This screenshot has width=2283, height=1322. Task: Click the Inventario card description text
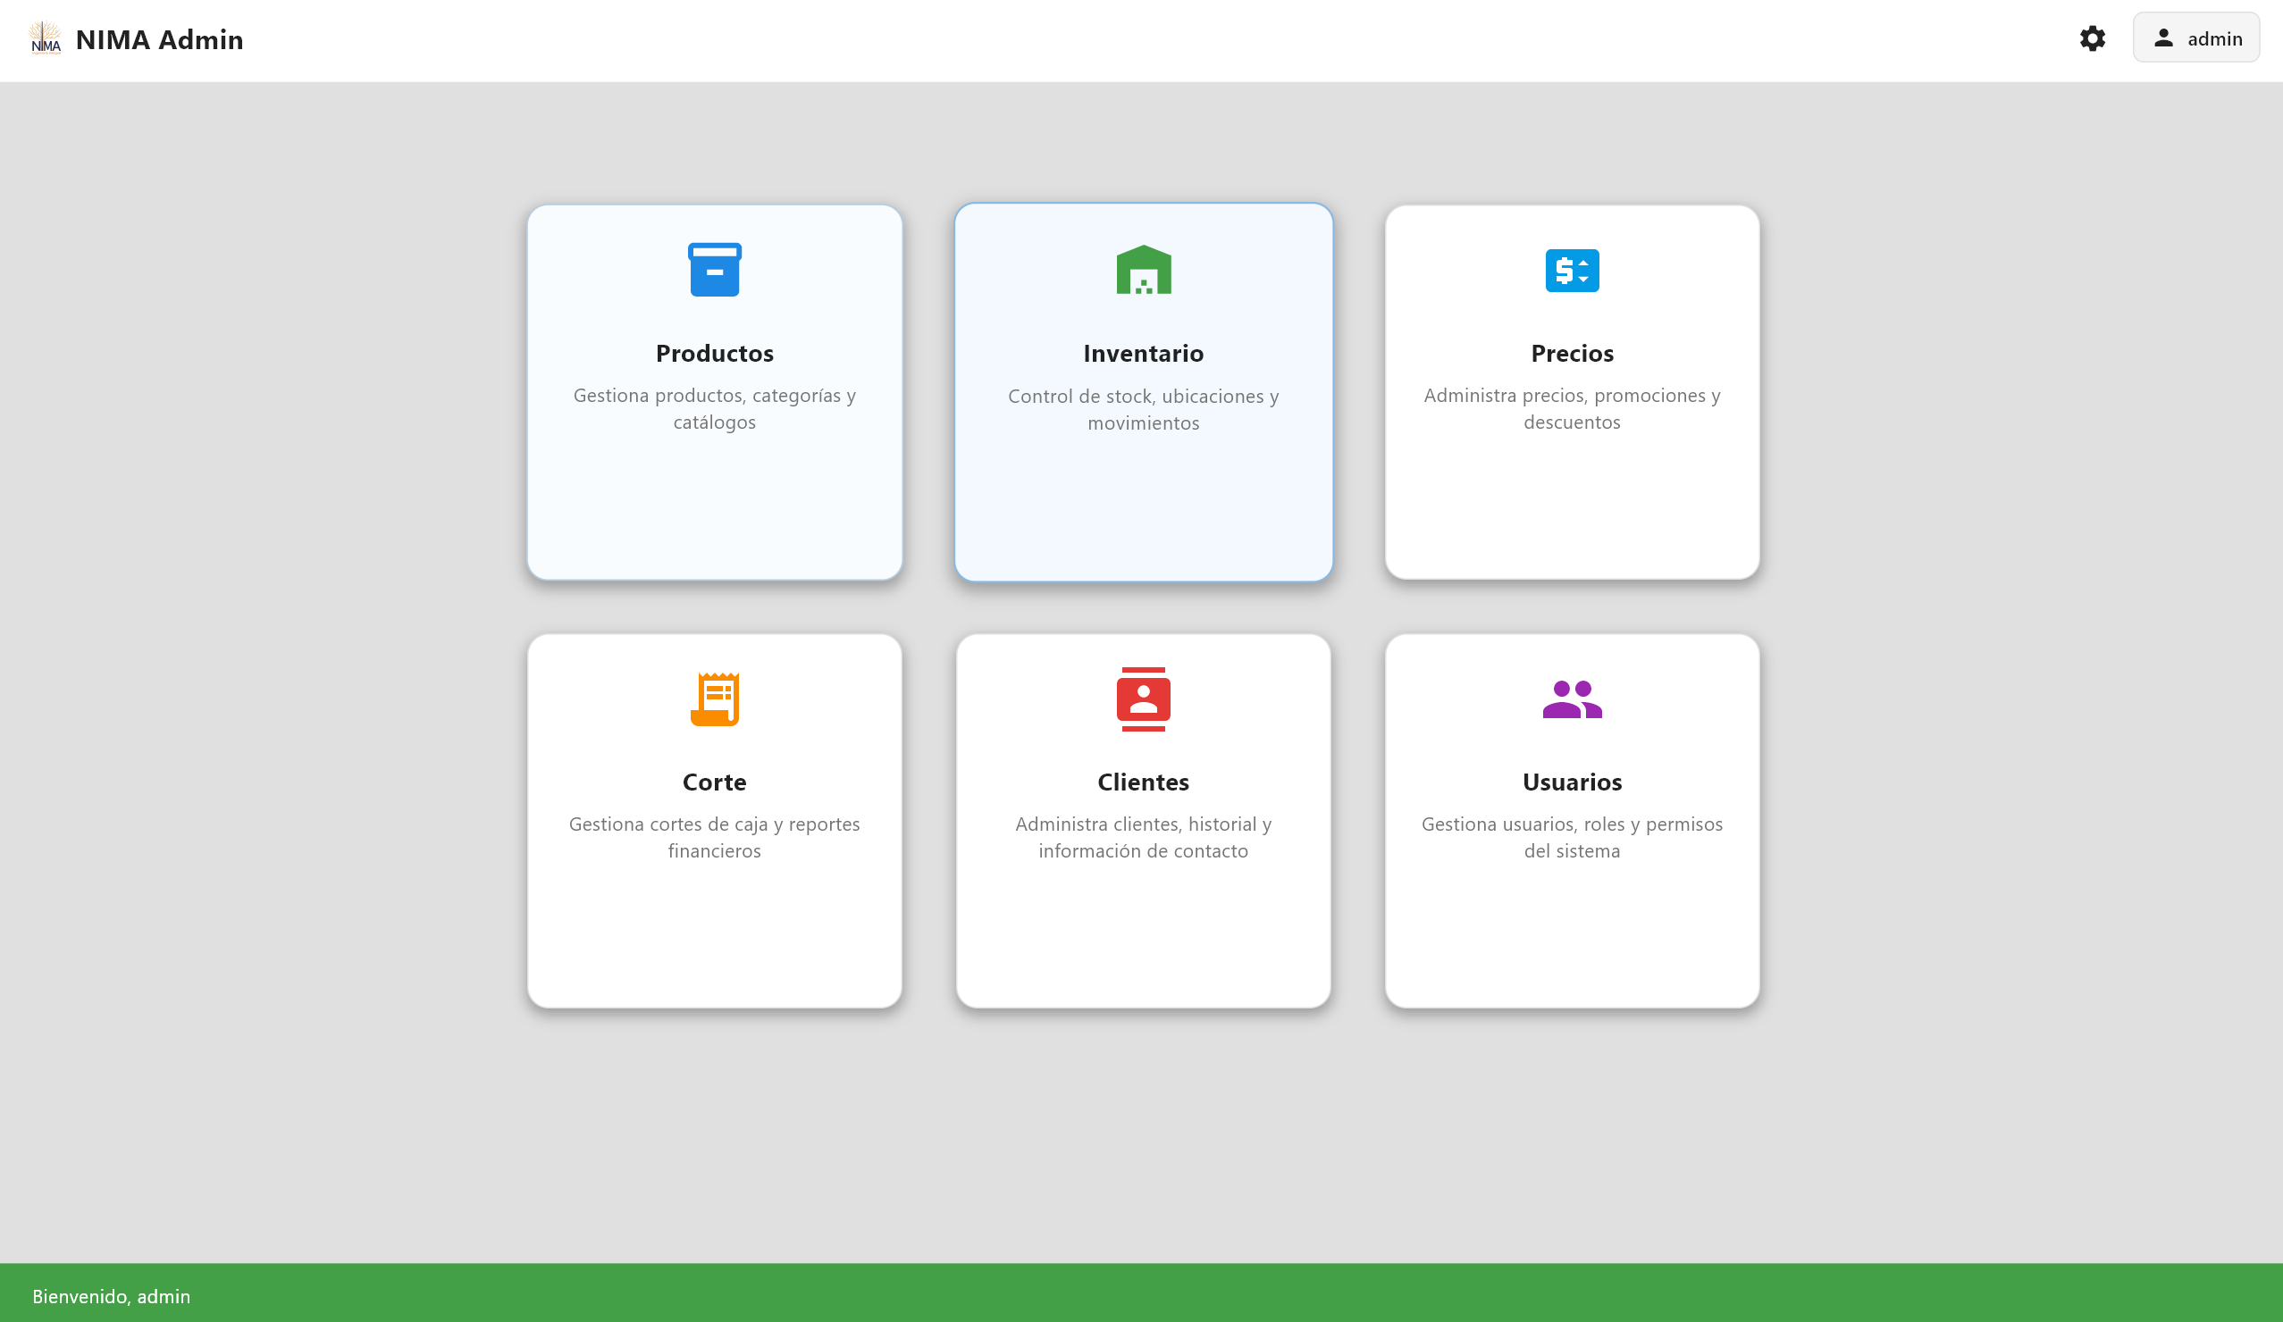pyautogui.click(x=1144, y=409)
